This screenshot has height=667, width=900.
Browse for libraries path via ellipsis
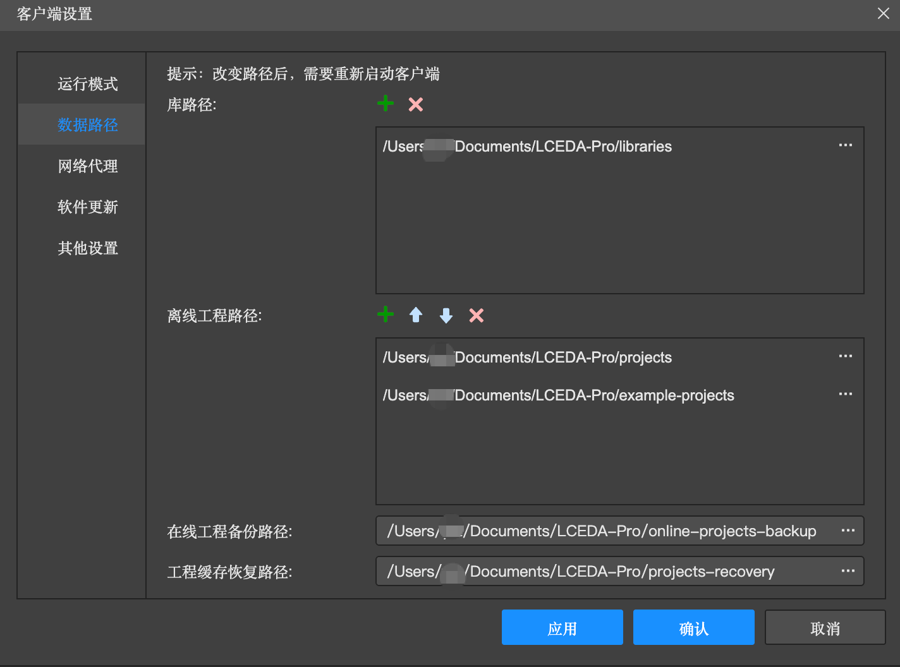[845, 146]
